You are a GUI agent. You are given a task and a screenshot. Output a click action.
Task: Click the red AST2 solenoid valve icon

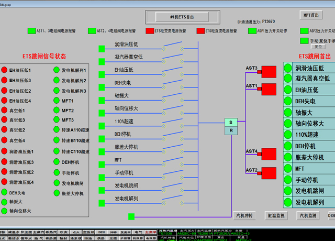pyautogui.click(x=269, y=173)
